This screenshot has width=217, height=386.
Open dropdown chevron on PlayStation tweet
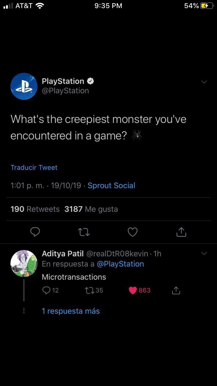point(204,82)
